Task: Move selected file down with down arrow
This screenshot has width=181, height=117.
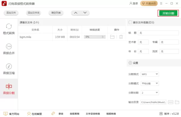Action: 85,13
